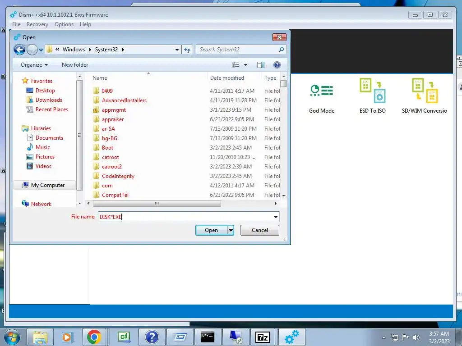The width and height of the screenshot is (462, 346).
Task: Select Documents library
Action: [x=49, y=138]
